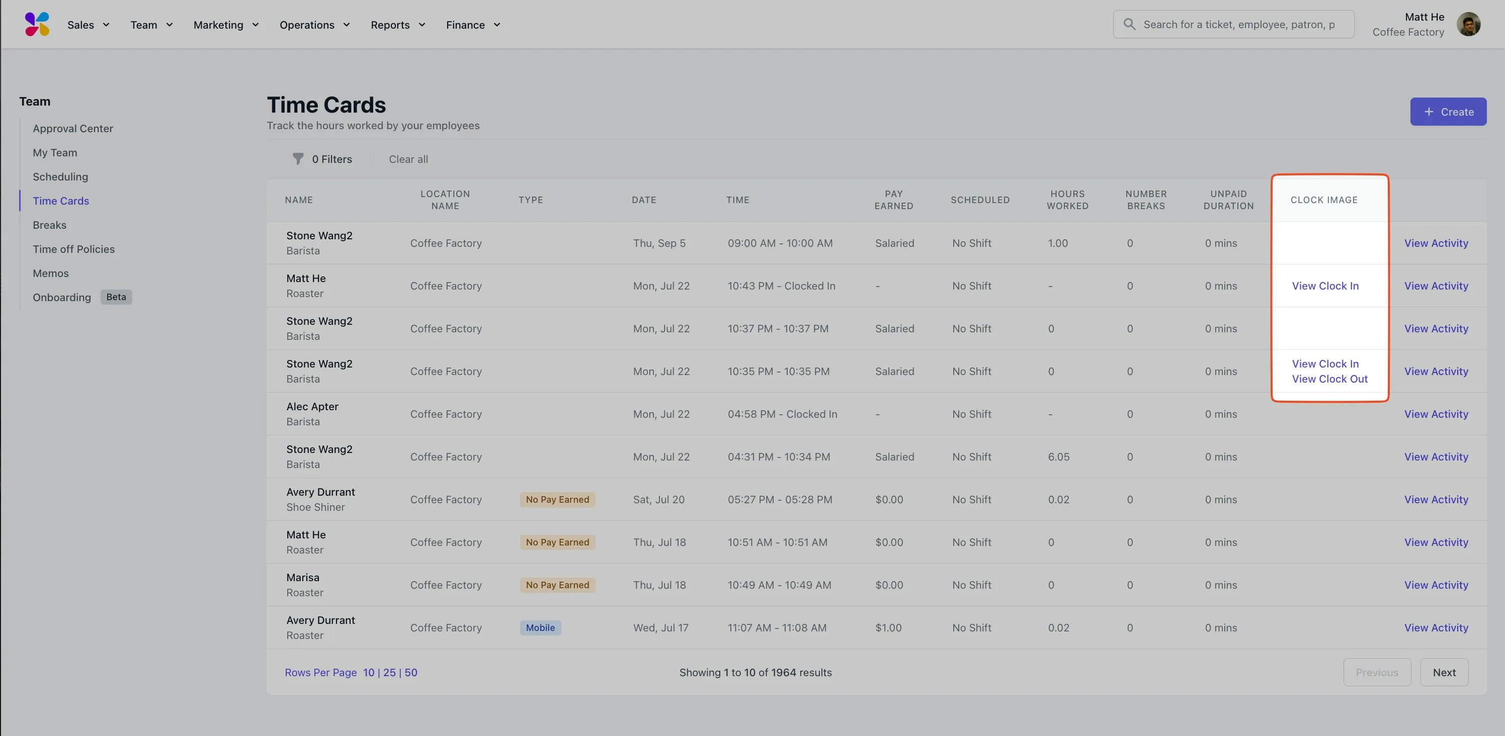Image resolution: width=1505 pixels, height=736 pixels.
Task: Click Clear all filters
Action: pyautogui.click(x=408, y=159)
